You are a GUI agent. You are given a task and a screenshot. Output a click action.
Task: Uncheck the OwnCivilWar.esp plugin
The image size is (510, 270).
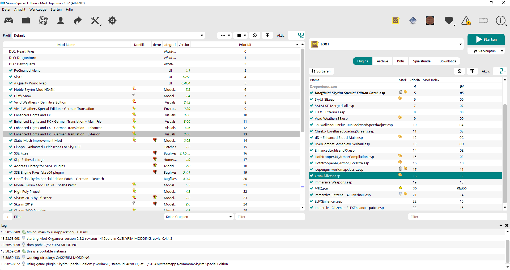click(x=311, y=176)
